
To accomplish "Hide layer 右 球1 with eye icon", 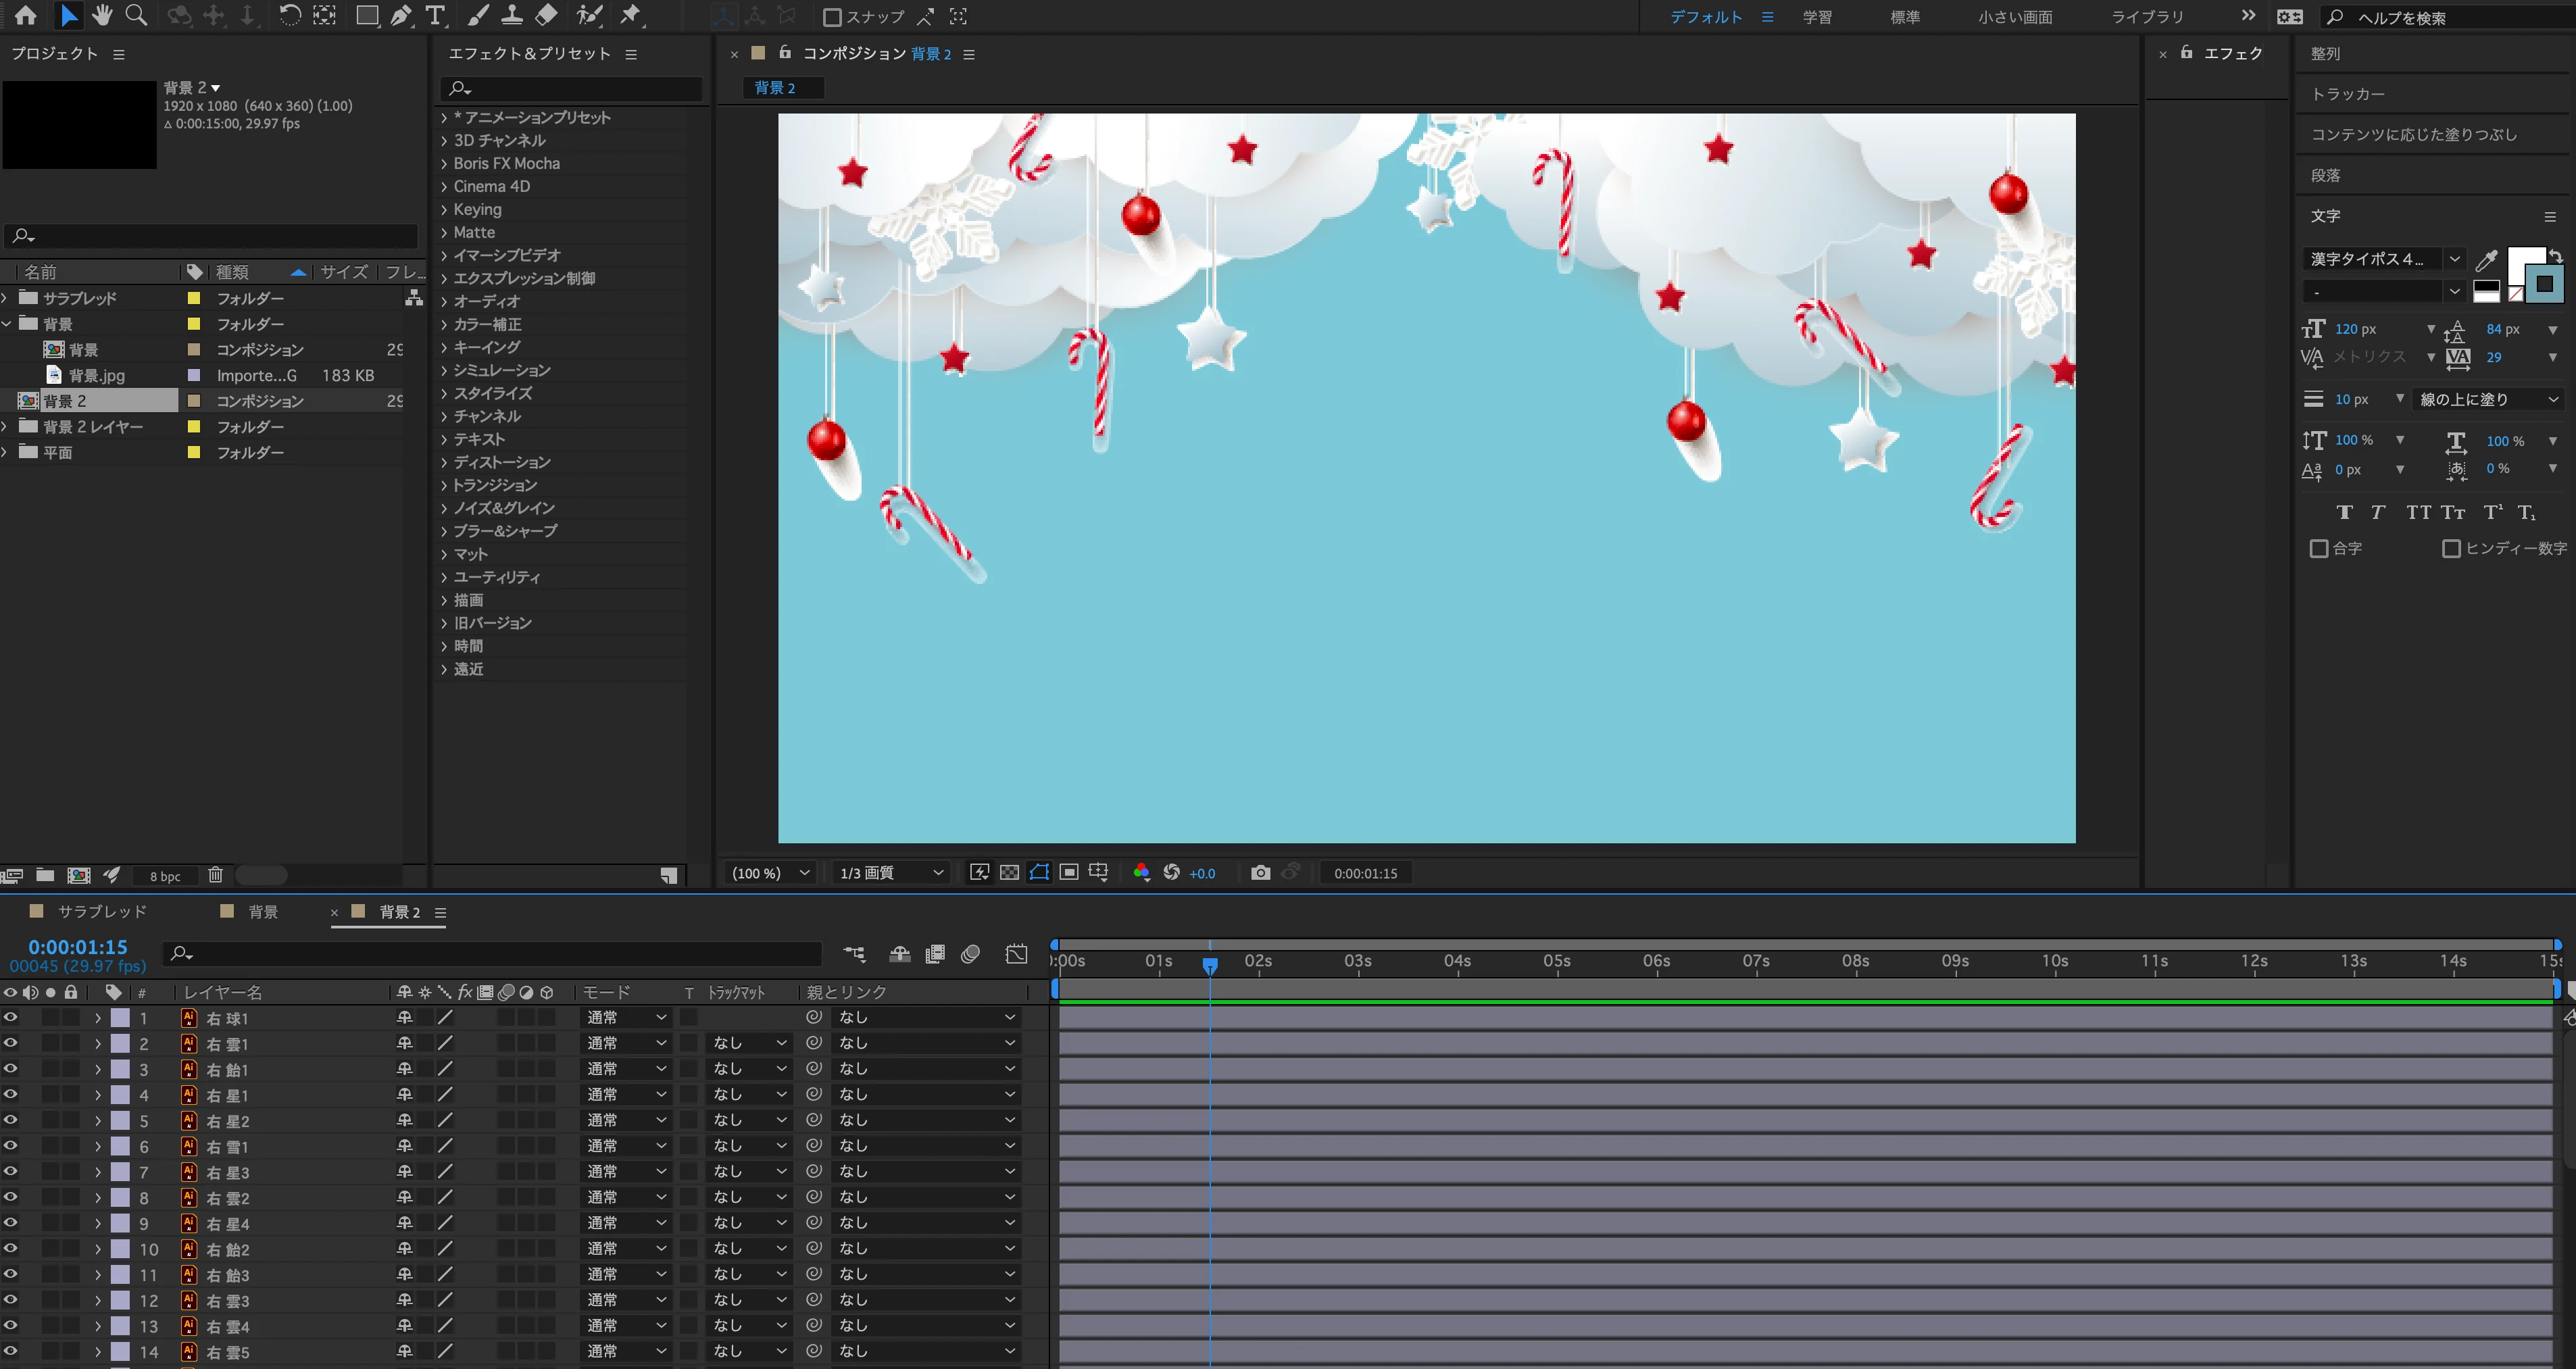I will tap(11, 1017).
